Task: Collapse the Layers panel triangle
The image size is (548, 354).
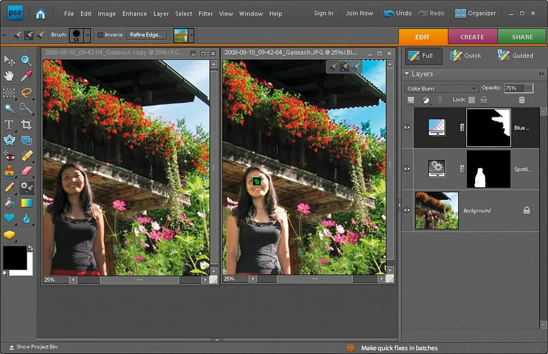Action: click(407, 74)
